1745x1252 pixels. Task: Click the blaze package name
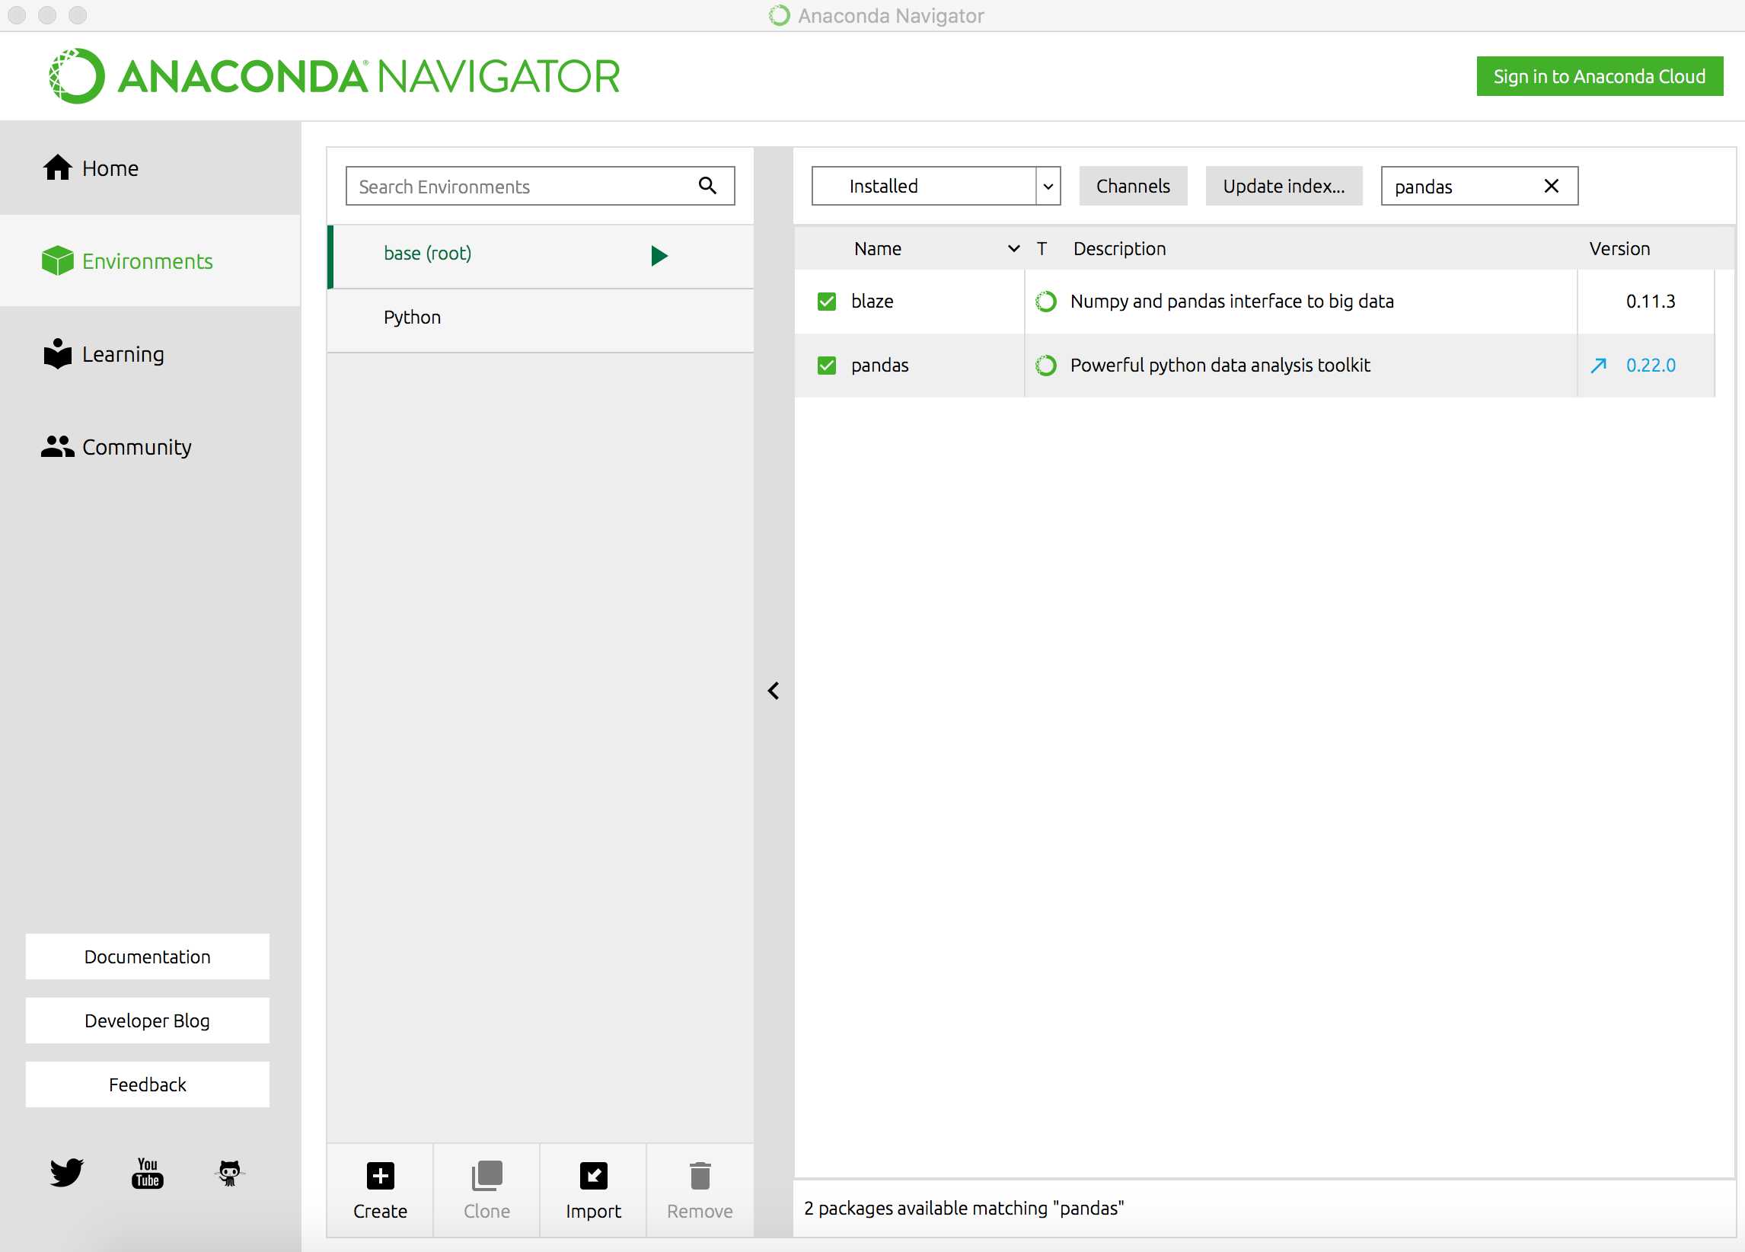(x=872, y=301)
